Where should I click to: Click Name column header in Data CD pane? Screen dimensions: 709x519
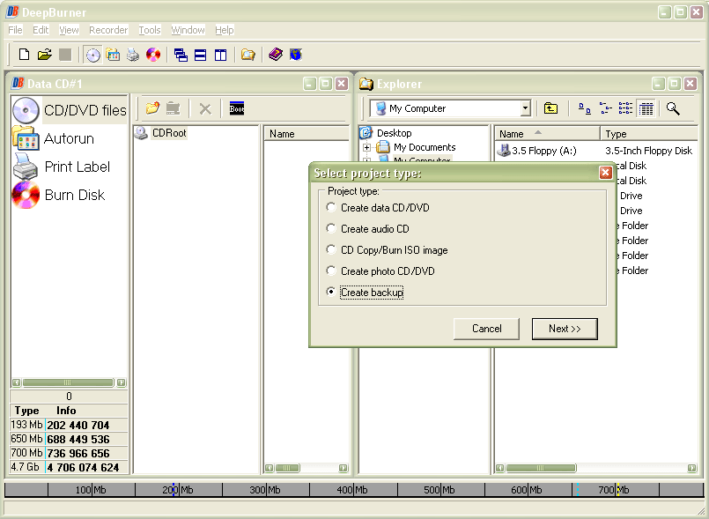click(x=306, y=134)
